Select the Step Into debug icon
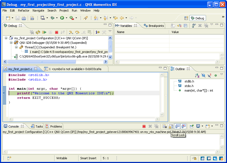Screen dimensions: 227x163 pos(71,32)
